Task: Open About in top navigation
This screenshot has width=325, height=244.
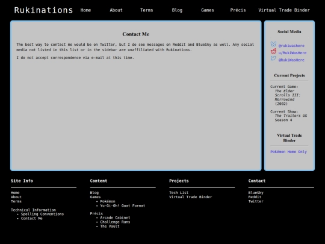Action: point(116,10)
